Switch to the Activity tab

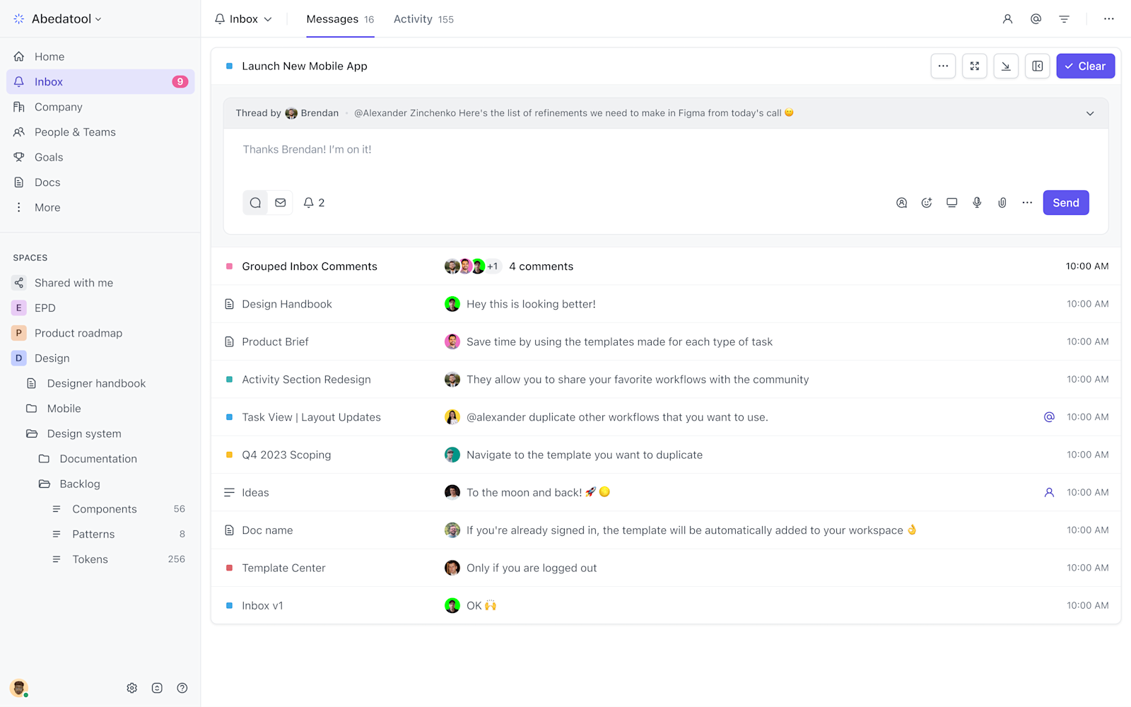pos(414,19)
